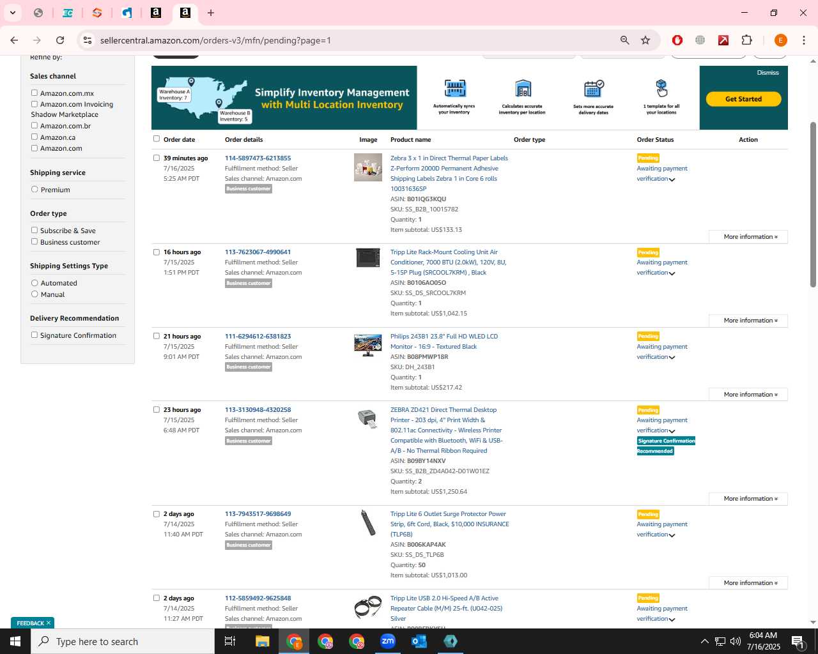Click the ZEBRA ZD421 printer thumbnail
This screenshot has width=818, height=654.
[368, 418]
